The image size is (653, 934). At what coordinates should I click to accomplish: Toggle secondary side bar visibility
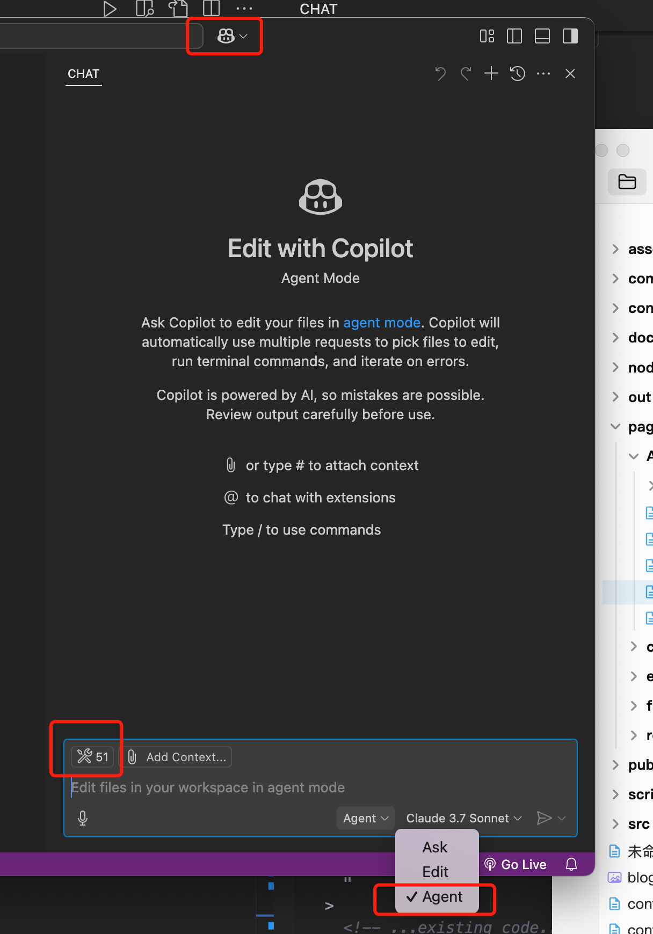pos(570,36)
